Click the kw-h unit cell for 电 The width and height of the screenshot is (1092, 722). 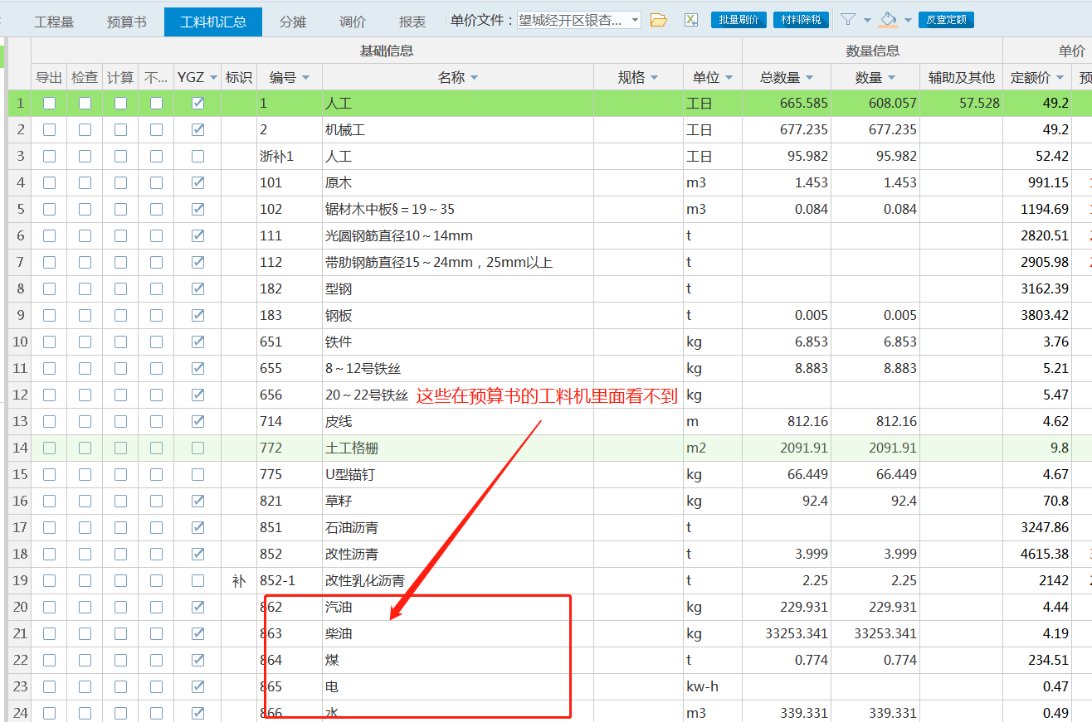coord(713,687)
